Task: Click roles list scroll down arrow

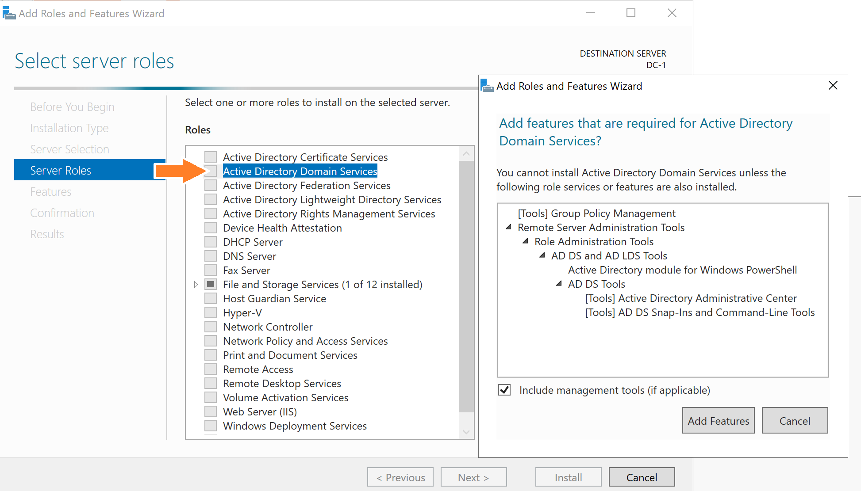Action: coord(466,432)
